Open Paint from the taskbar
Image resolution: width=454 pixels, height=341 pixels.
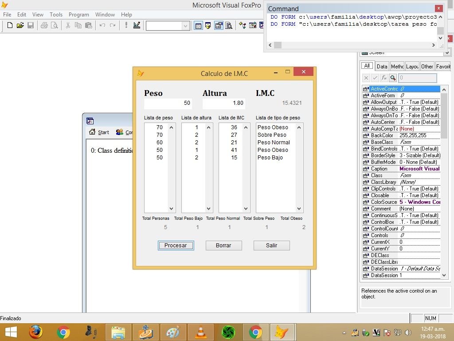tap(173, 332)
